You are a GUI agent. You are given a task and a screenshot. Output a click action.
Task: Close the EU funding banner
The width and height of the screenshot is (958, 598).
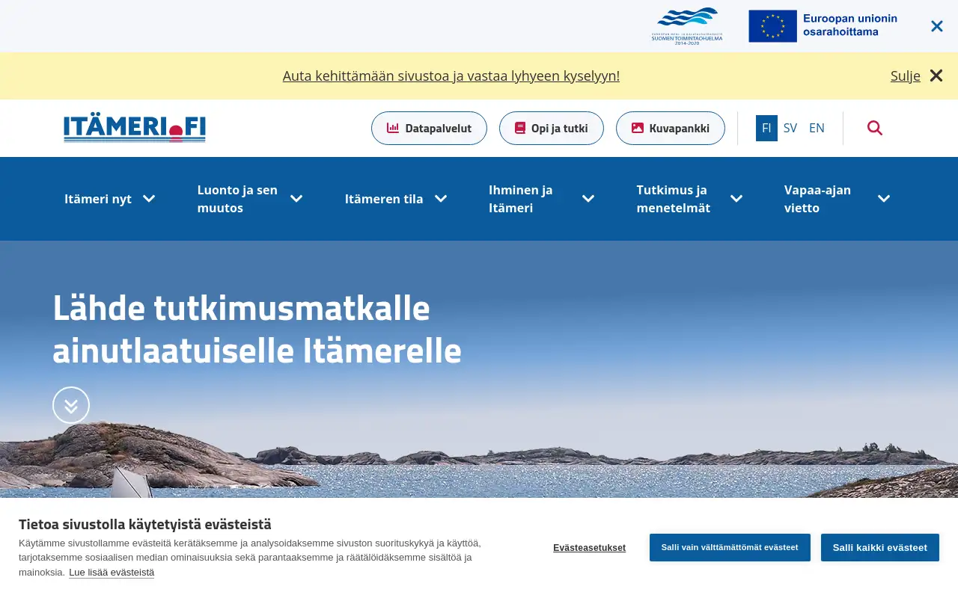tap(936, 26)
